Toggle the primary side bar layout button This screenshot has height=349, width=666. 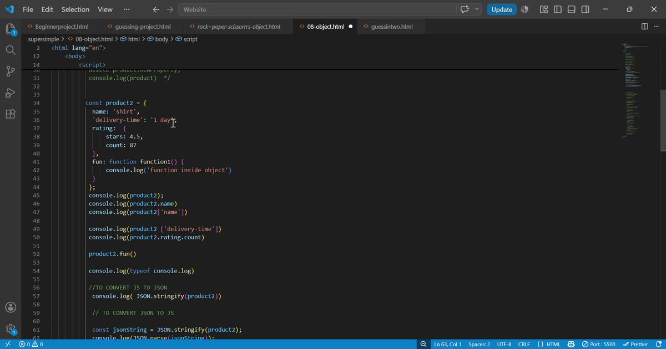[558, 9]
